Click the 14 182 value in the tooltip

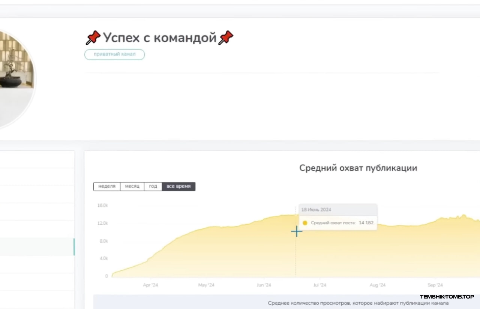[x=366, y=223]
